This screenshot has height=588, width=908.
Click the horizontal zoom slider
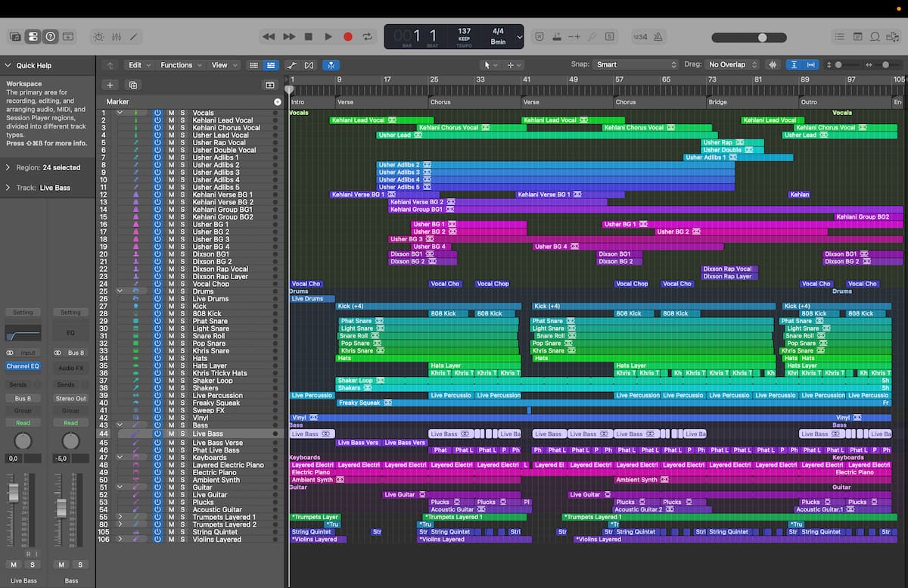point(887,65)
